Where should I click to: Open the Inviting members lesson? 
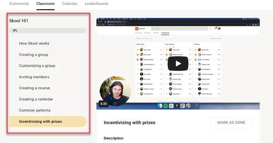pyautogui.click(x=34, y=77)
